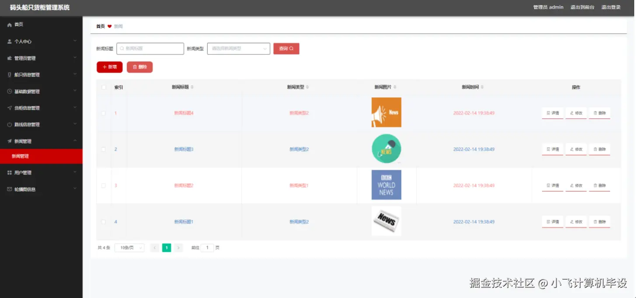Click the 查询 search button
This screenshot has width=636, height=298.
click(x=286, y=48)
